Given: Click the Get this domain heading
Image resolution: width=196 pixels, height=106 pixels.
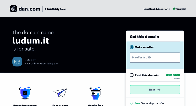Looking at the screenshot, I should point(144,37).
